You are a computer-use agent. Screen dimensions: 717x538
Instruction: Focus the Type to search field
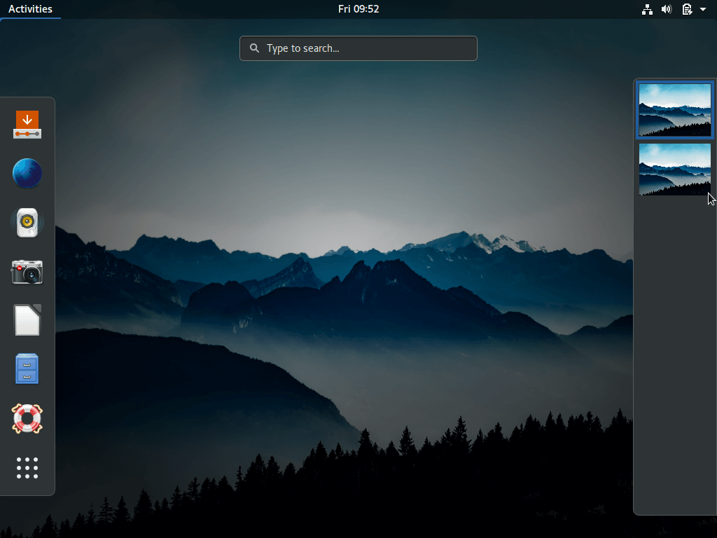coord(358,48)
